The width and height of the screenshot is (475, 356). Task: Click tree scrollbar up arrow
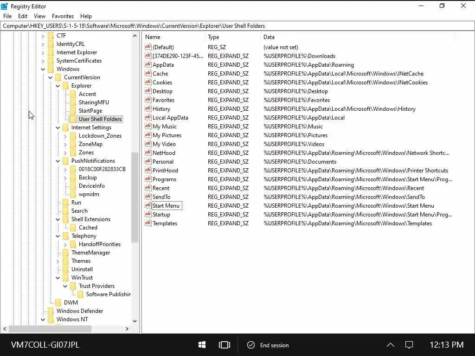[x=135, y=36]
